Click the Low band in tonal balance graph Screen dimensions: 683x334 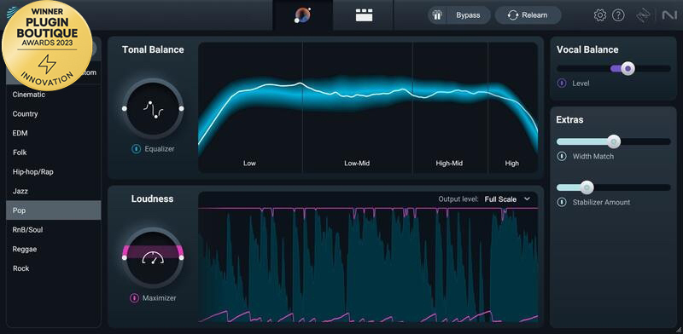(x=250, y=107)
